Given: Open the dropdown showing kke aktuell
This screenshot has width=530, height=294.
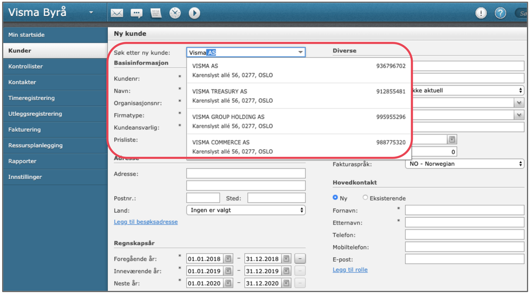Looking at the screenshot, I should 468,91.
